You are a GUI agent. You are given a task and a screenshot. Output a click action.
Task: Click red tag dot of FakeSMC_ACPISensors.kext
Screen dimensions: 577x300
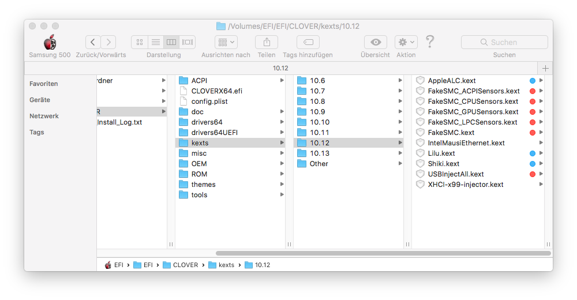click(x=533, y=91)
